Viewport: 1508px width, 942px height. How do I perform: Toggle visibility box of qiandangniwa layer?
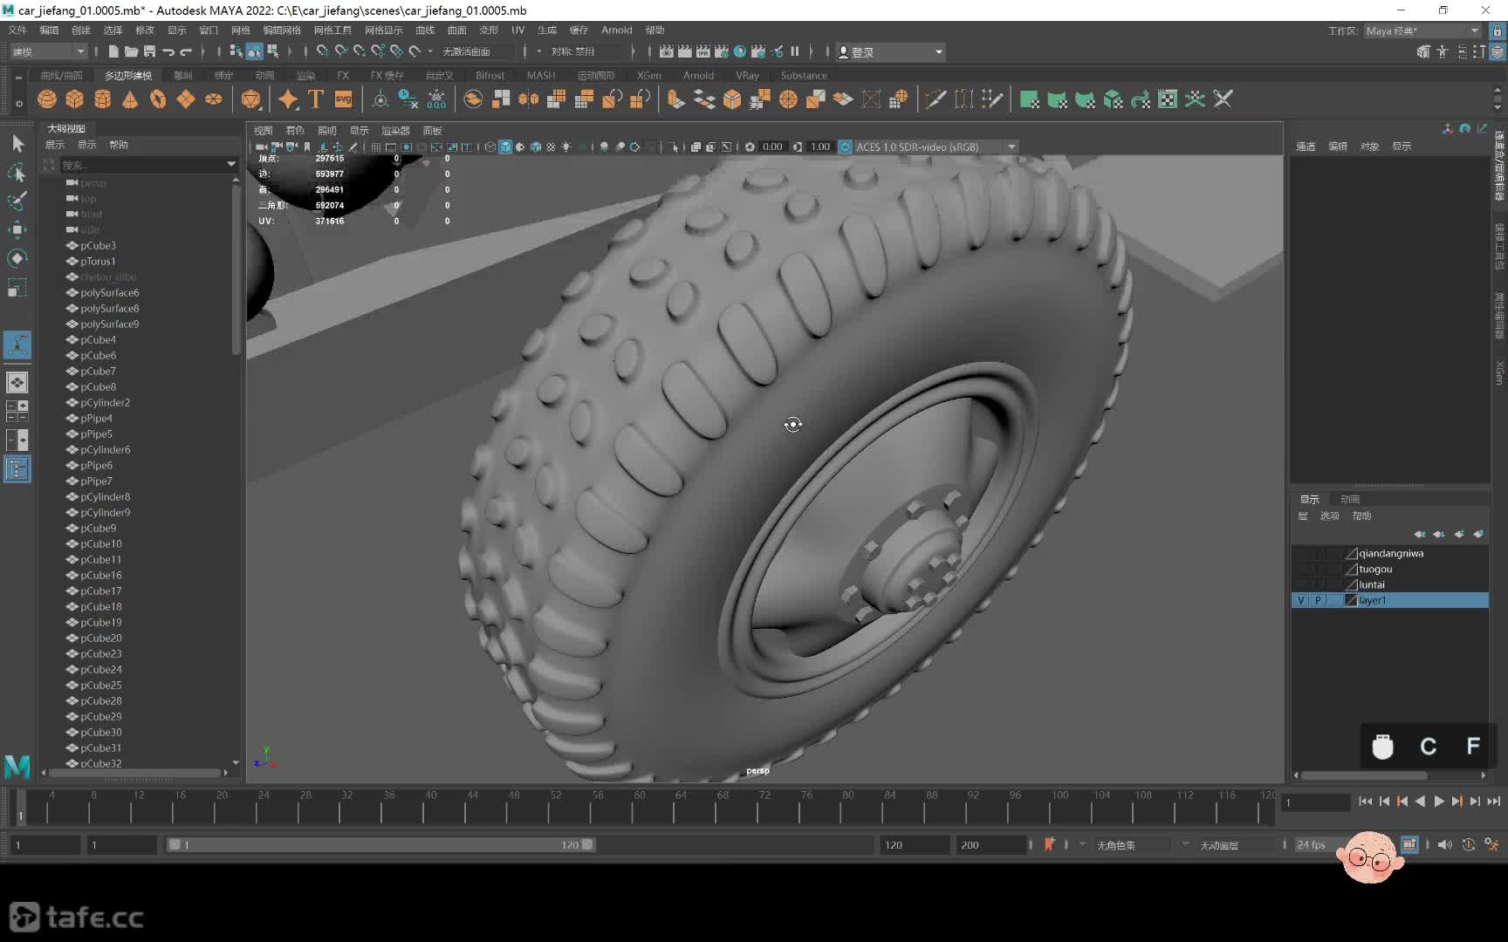point(1301,554)
